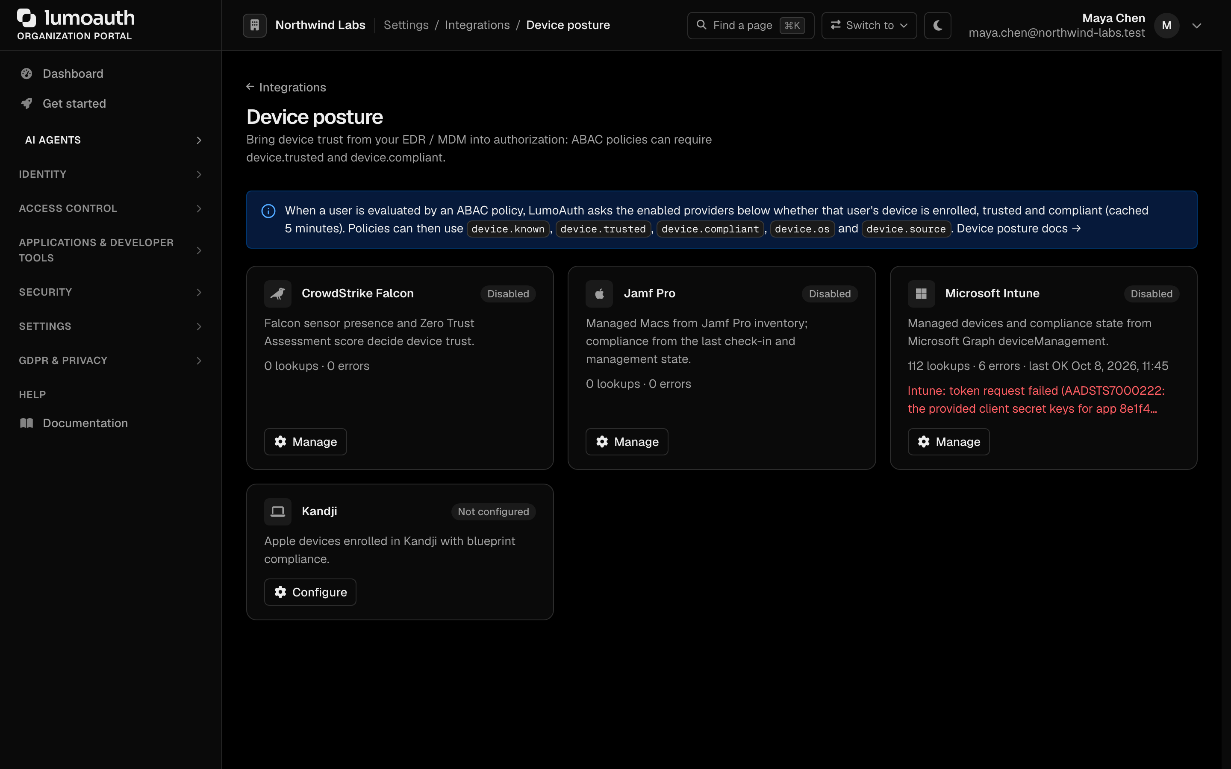The width and height of the screenshot is (1231, 769).
Task: Expand Applications & Developer Tools section
Action: (x=110, y=250)
